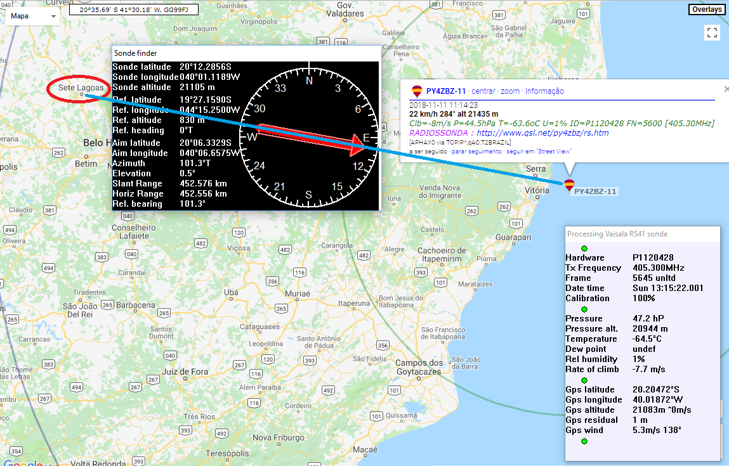The height and width of the screenshot is (466, 729).
Task: Click parar seguimento link
Action: coord(476,152)
